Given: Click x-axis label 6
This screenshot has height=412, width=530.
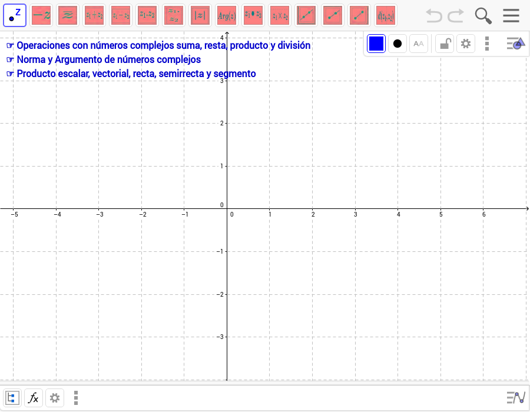Looking at the screenshot, I should 483,214.
